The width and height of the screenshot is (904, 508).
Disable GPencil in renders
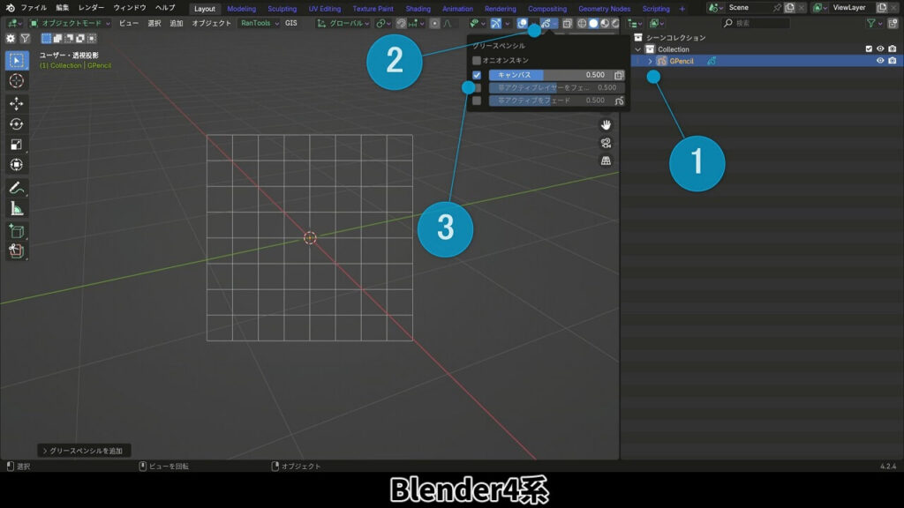(893, 61)
